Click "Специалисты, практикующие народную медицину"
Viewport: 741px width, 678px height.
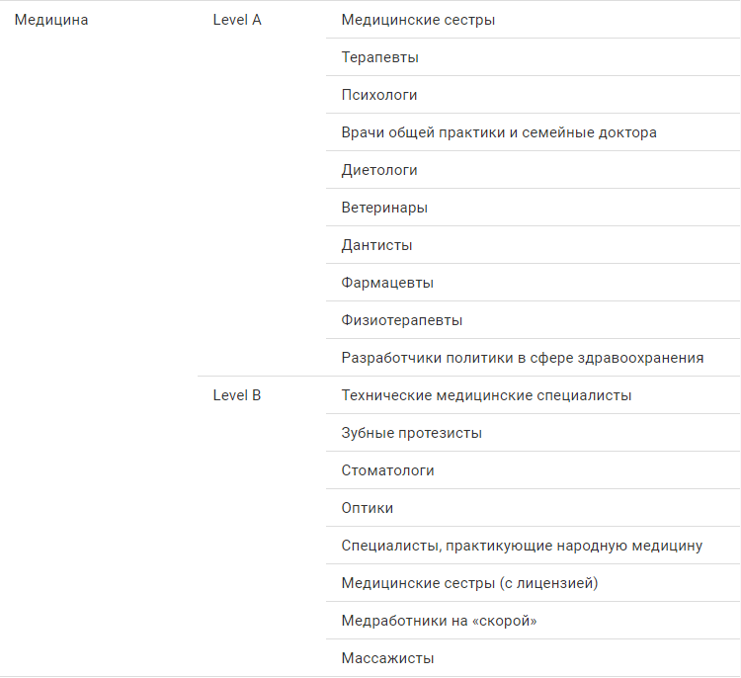pos(522,546)
